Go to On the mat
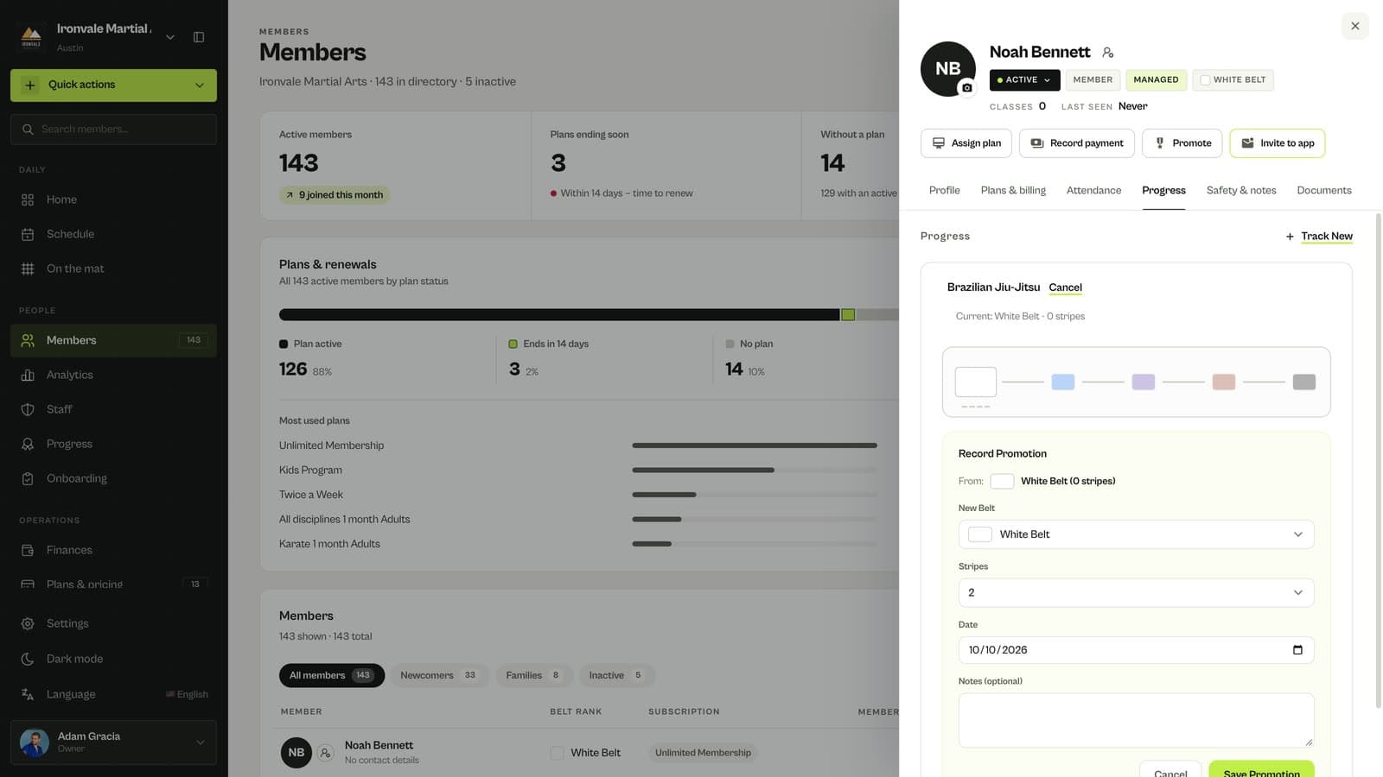Image resolution: width=1383 pixels, height=777 pixels. [113, 268]
